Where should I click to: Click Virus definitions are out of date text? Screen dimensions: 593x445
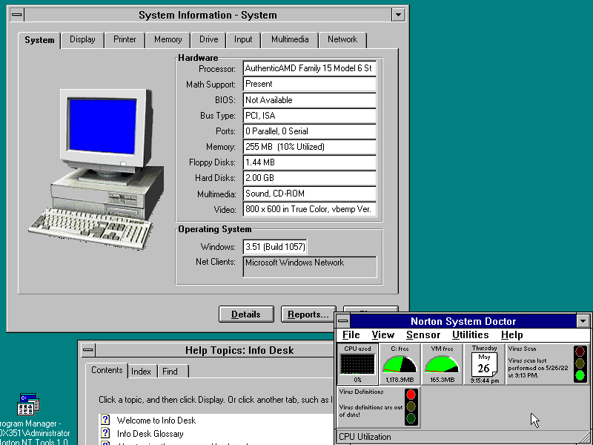coord(371,411)
